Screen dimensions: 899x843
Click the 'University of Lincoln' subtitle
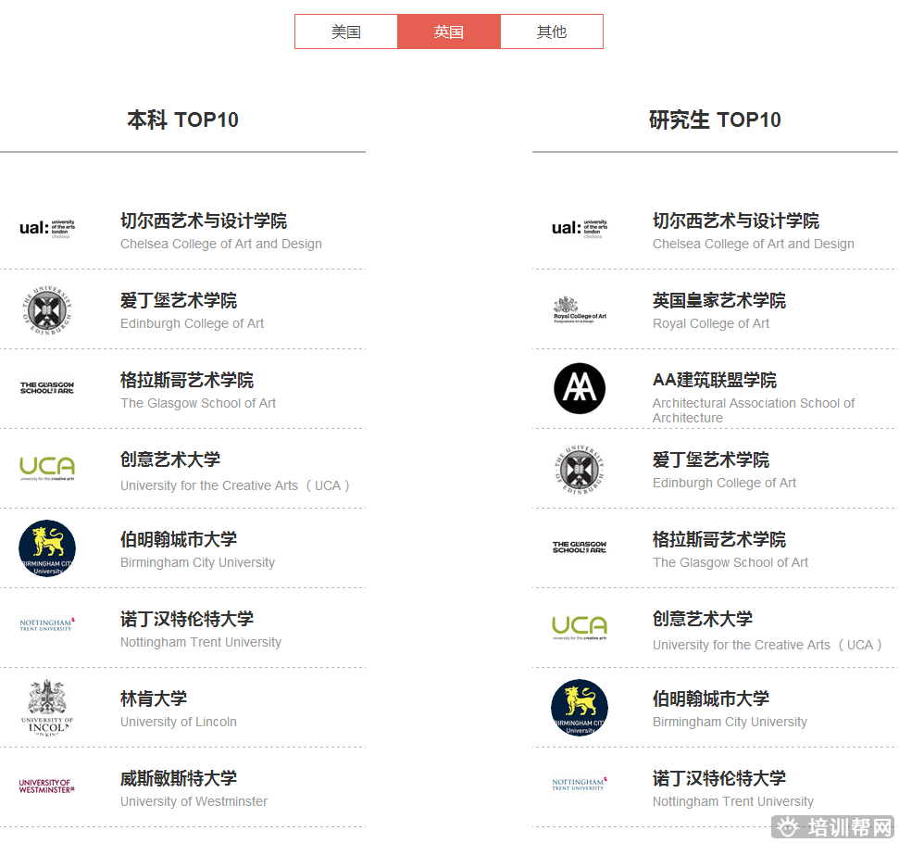[x=179, y=722]
